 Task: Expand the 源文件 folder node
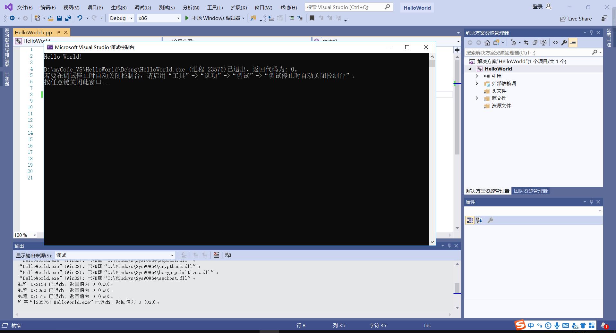pos(477,98)
